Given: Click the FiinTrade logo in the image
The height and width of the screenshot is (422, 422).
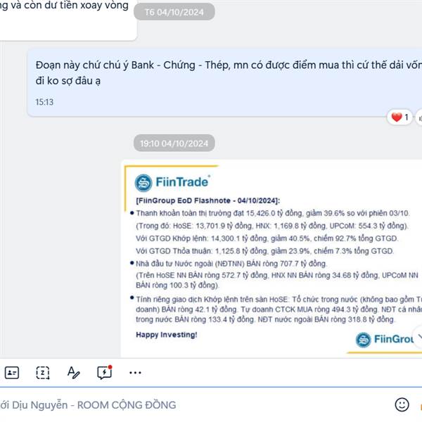Looking at the screenshot, I should tap(172, 182).
